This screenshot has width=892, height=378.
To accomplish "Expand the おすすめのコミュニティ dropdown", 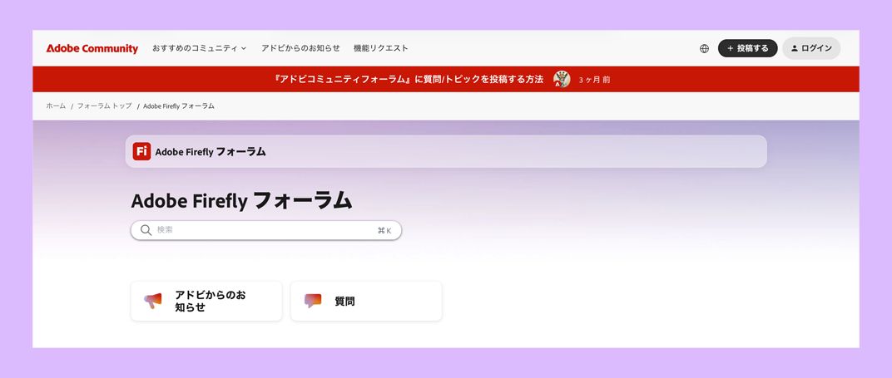I will [x=199, y=48].
